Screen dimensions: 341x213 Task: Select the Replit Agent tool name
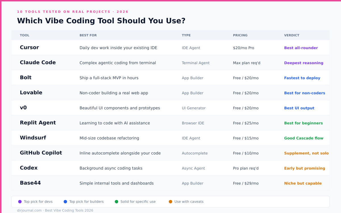tap(38, 123)
